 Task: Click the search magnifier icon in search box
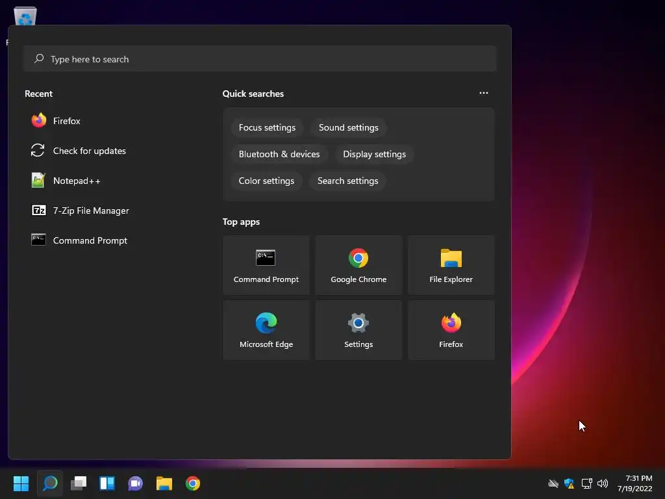pyautogui.click(x=39, y=58)
